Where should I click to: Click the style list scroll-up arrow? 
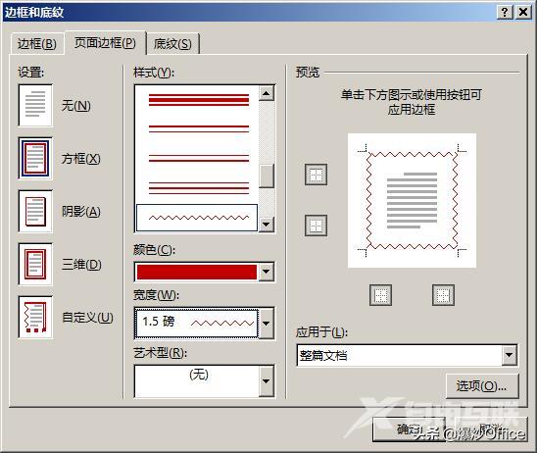point(267,93)
